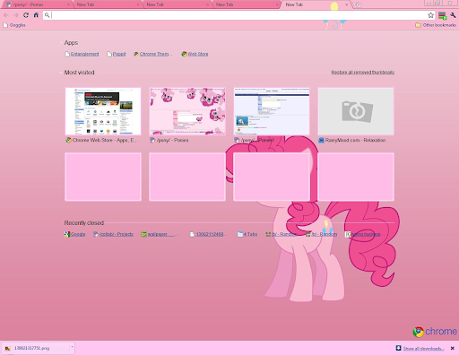Collapse the Most visited section arrow

(x=61, y=73)
